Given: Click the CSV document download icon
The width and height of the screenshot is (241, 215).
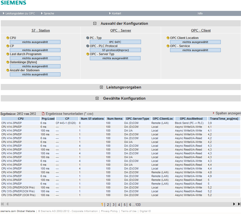Looking at the screenshot, I should coord(43,114).
